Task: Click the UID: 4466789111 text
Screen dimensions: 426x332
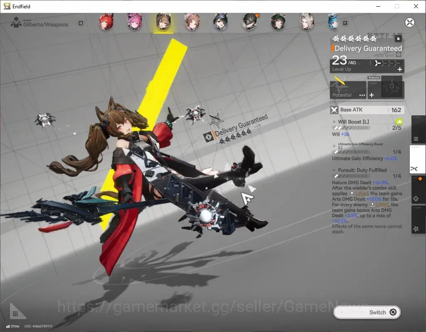Action: pos(38,326)
